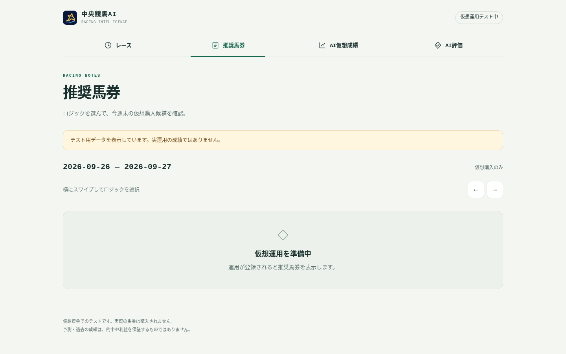Click the 中央競馬AI site title
566x354 pixels.
[x=99, y=14]
